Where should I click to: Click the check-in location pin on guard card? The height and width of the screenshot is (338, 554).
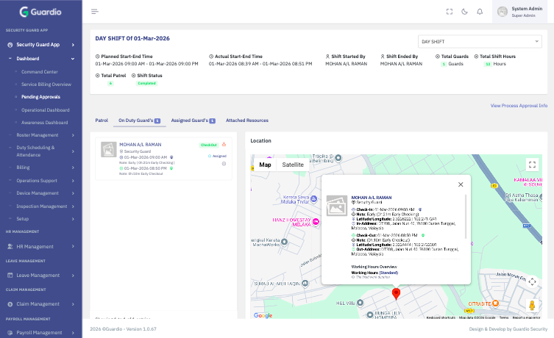click(171, 157)
